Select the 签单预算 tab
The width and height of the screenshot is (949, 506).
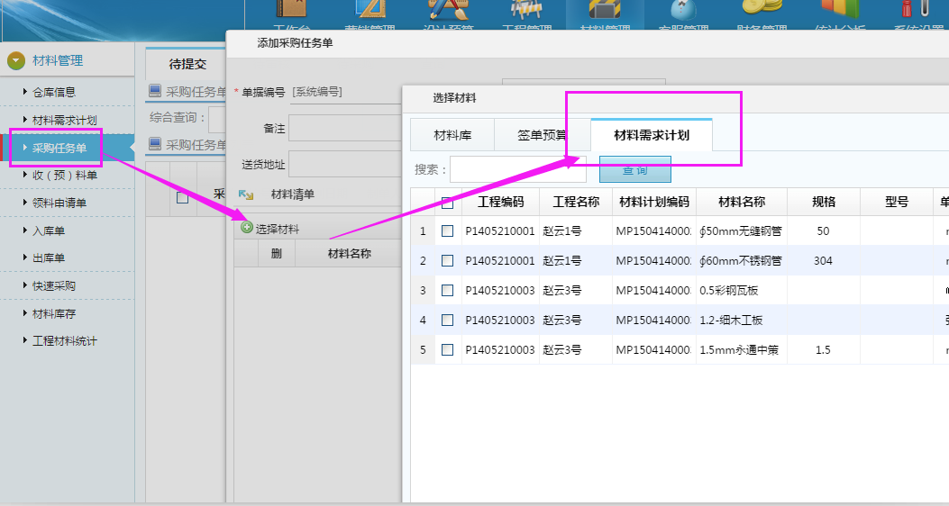[542, 136]
